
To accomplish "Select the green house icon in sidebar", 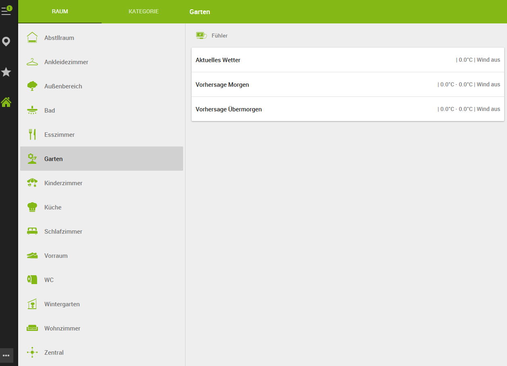I will (6, 102).
